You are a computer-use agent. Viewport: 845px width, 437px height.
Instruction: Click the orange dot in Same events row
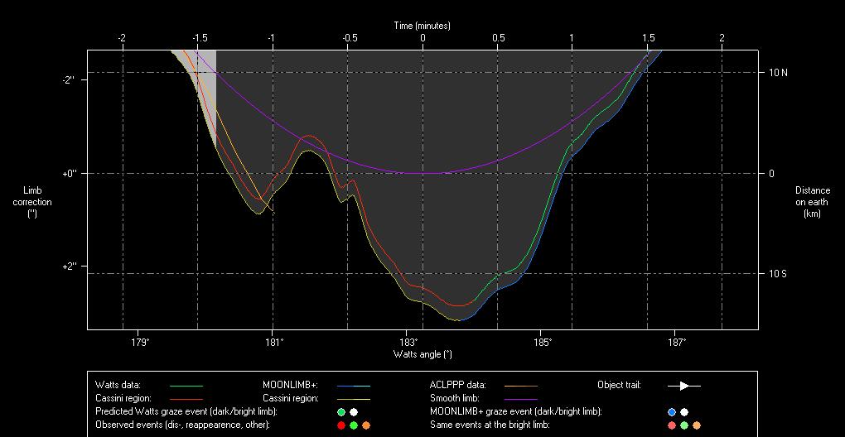tap(697, 425)
